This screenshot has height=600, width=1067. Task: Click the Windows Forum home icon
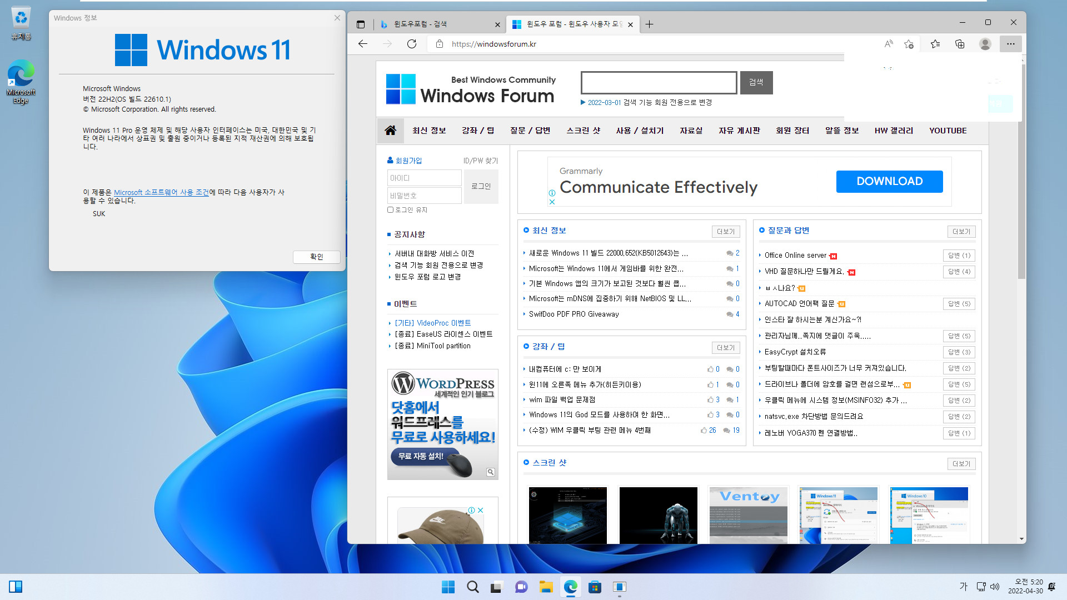(391, 129)
